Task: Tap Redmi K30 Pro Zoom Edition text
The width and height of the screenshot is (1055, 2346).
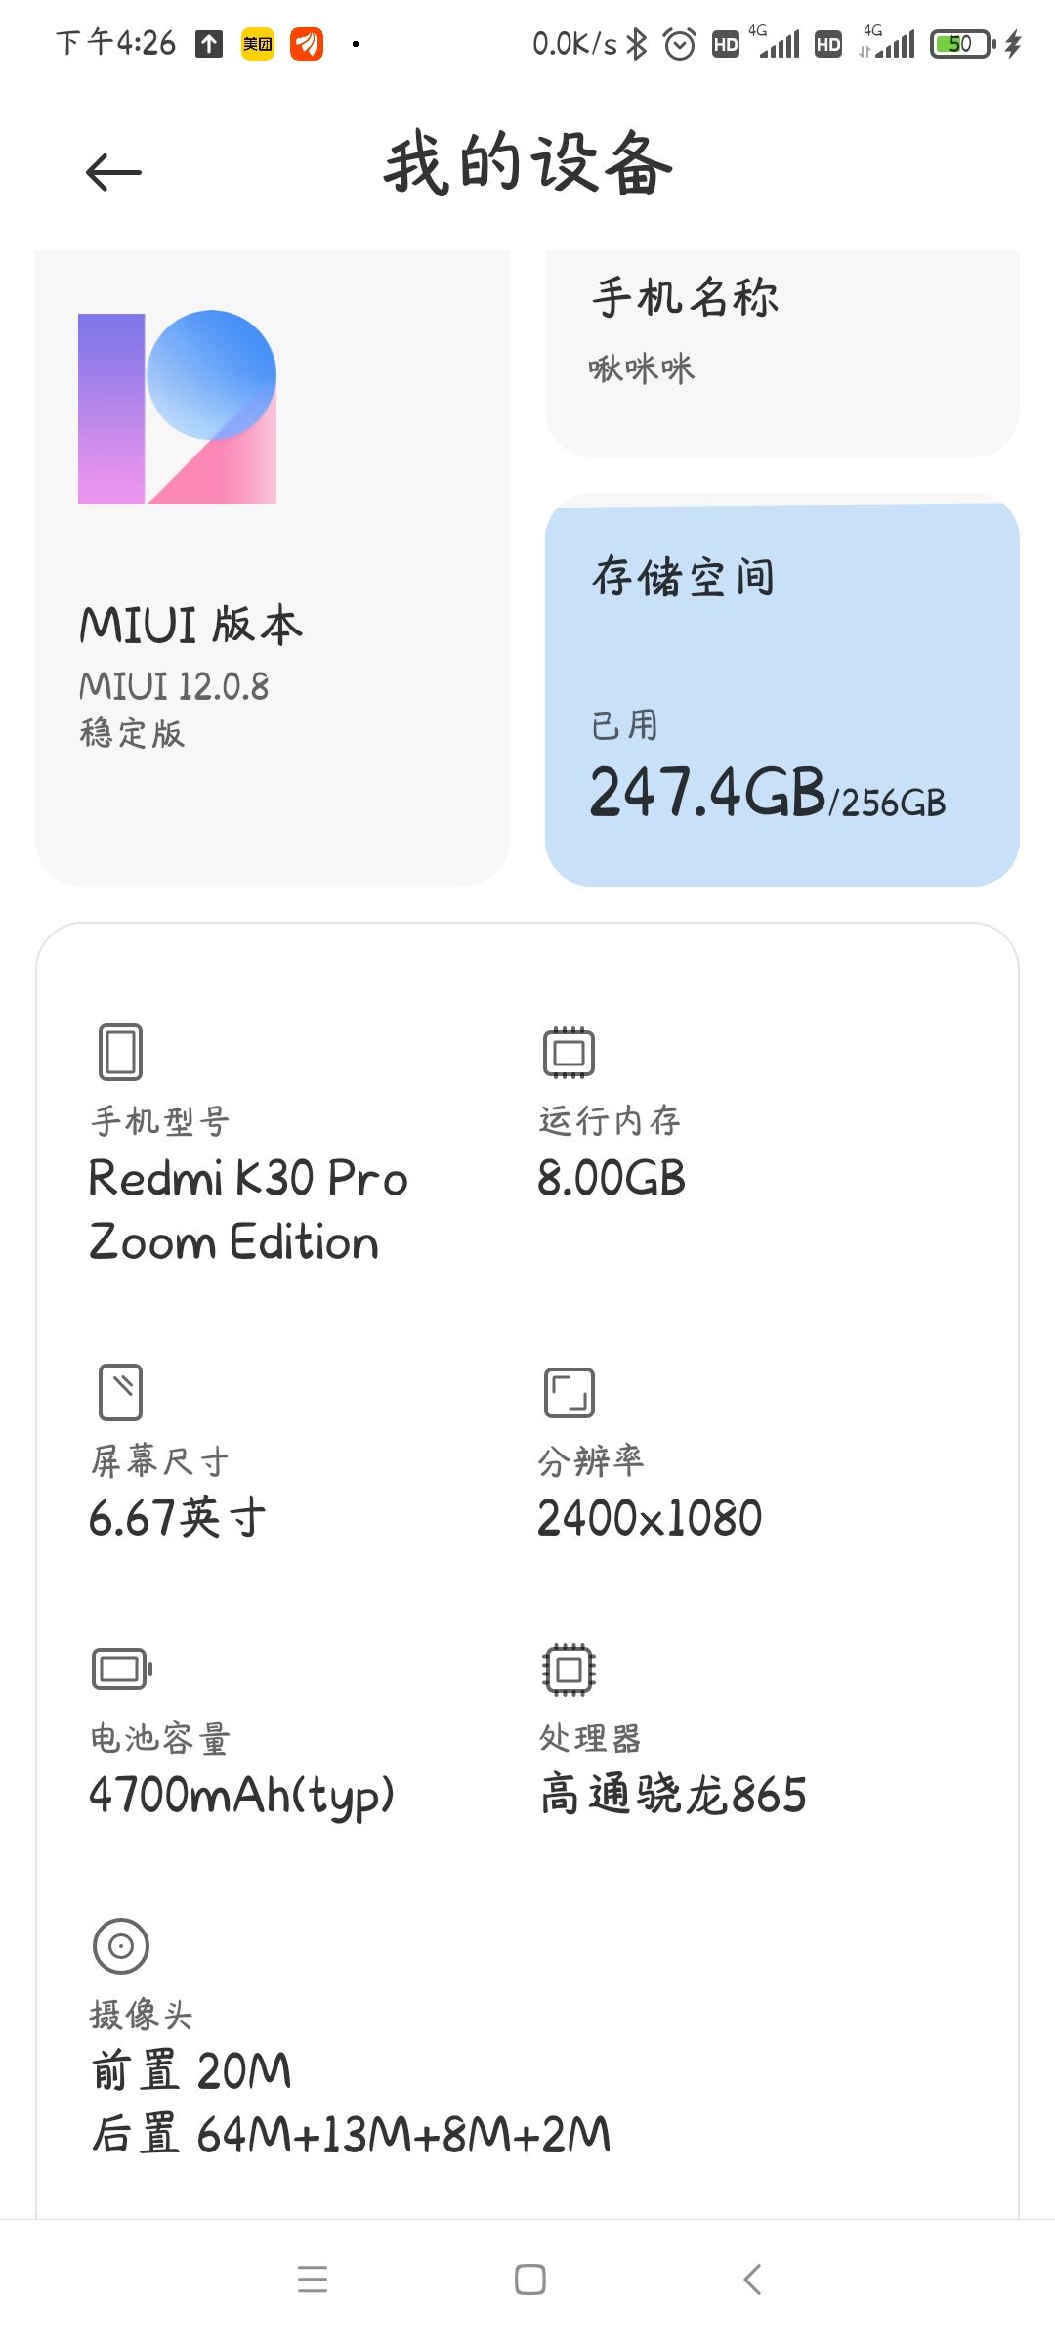Action: pos(247,1210)
